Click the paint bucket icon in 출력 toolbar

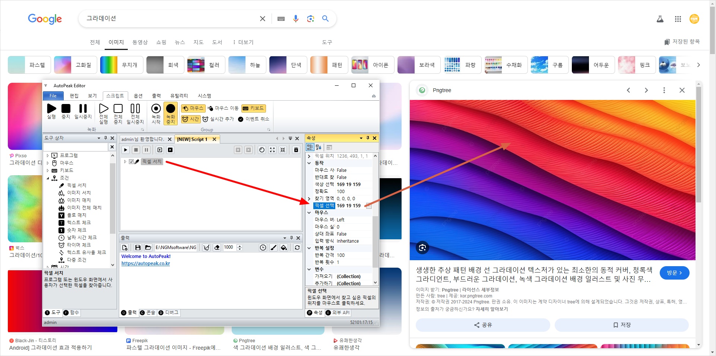(x=284, y=248)
